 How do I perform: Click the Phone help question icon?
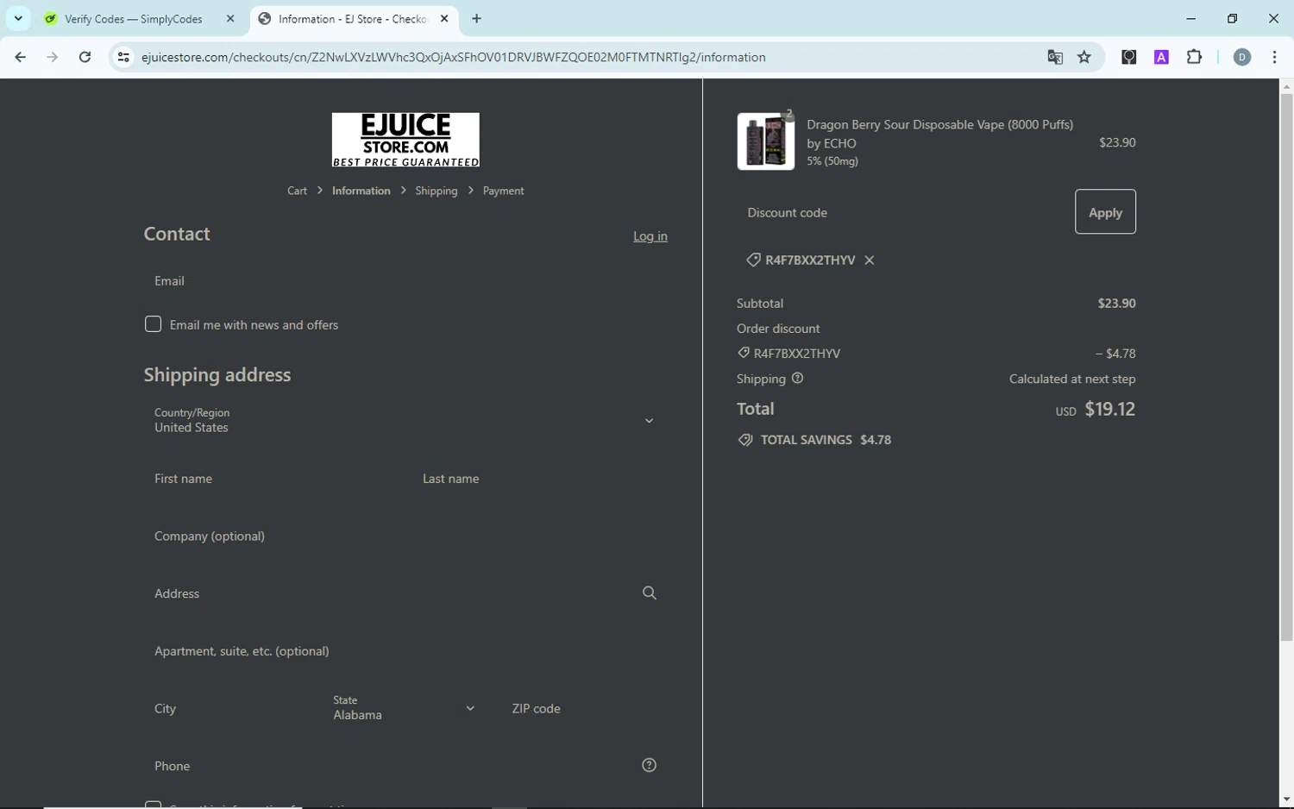pos(649,765)
